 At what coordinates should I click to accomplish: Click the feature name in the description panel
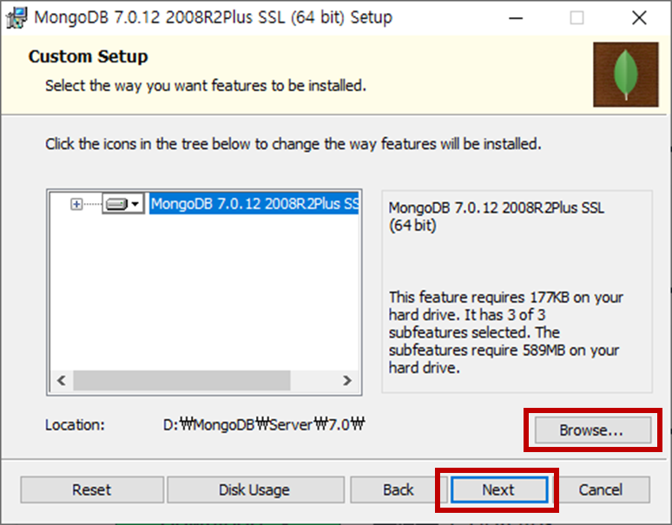497,216
